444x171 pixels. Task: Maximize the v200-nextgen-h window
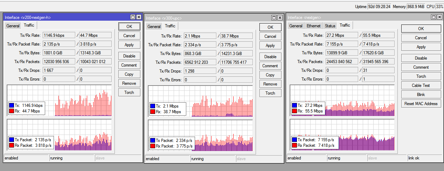133,17
